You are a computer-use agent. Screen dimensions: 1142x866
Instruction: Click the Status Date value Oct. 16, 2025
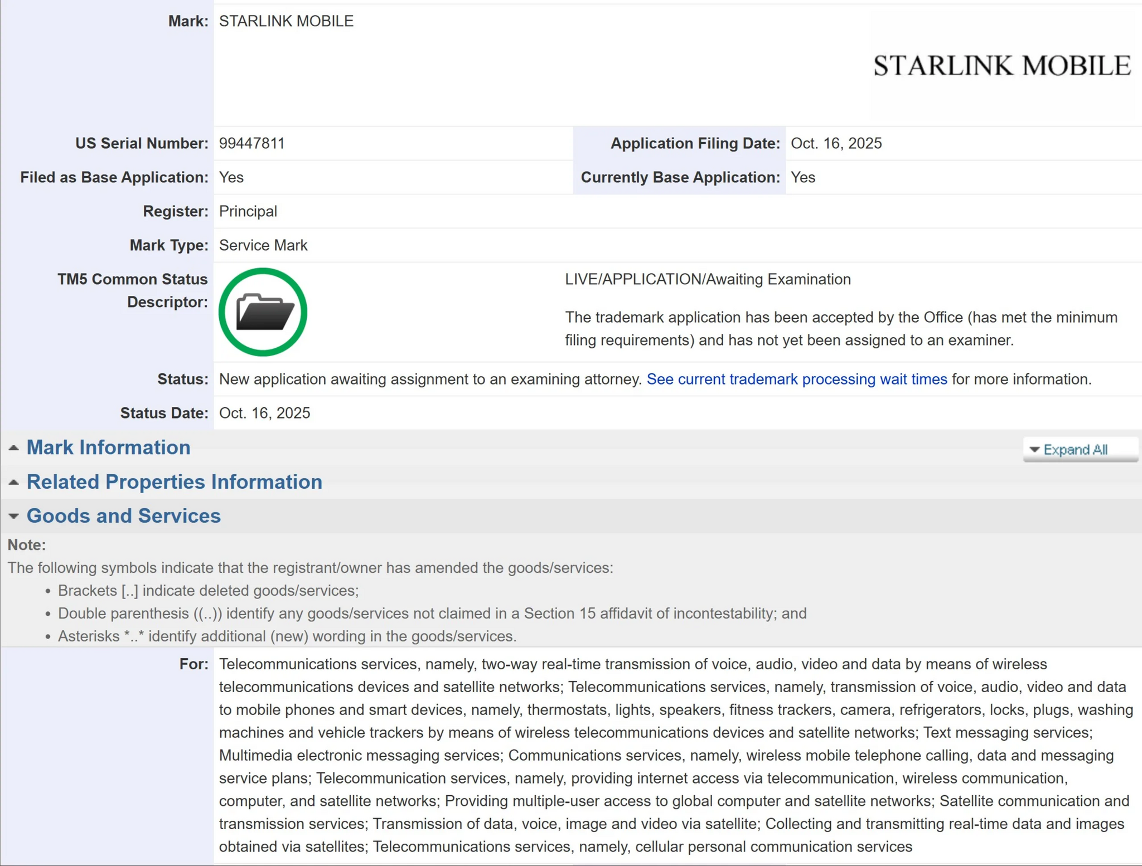[x=264, y=413]
